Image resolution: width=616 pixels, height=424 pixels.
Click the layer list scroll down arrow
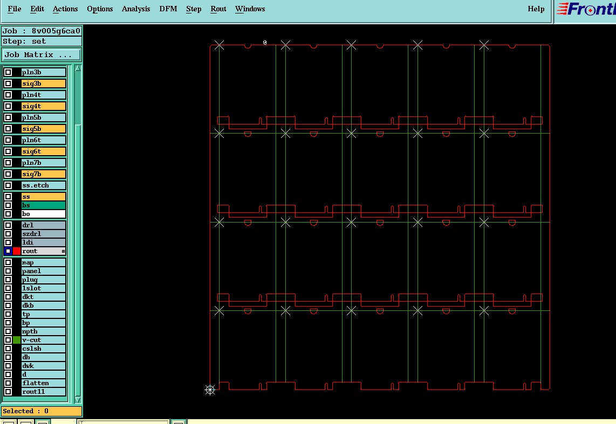pyautogui.click(x=78, y=400)
